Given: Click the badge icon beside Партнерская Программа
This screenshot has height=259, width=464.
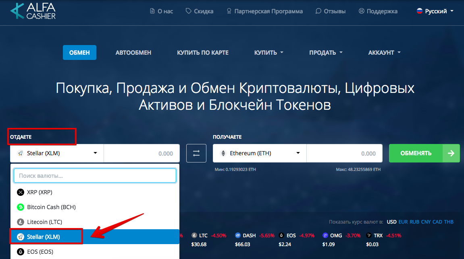Looking at the screenshot, I should (229, 11).
